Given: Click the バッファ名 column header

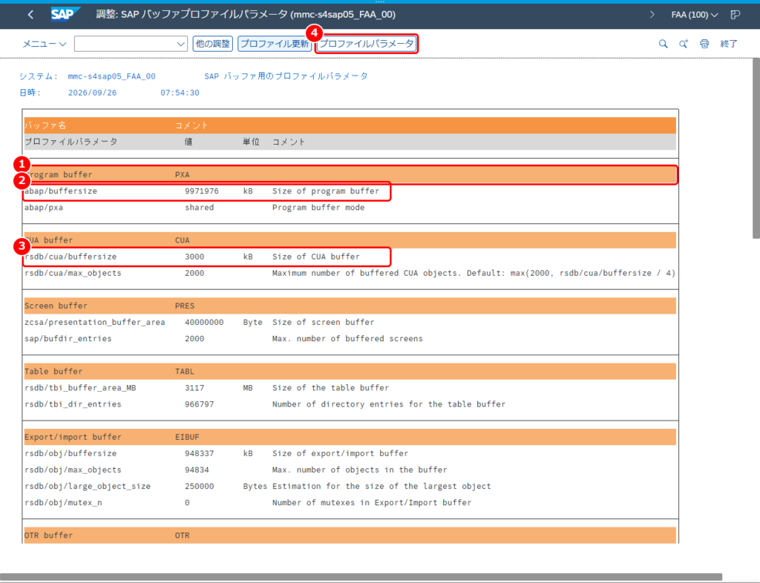Looking at the screenshot, I should click(45, 125).
